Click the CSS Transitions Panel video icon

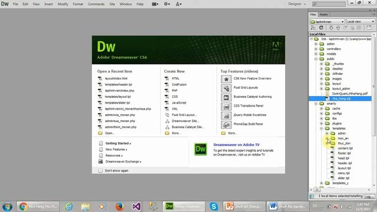(226, 107)
